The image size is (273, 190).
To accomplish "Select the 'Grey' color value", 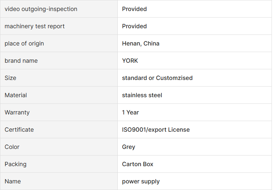I will [128, 147].
